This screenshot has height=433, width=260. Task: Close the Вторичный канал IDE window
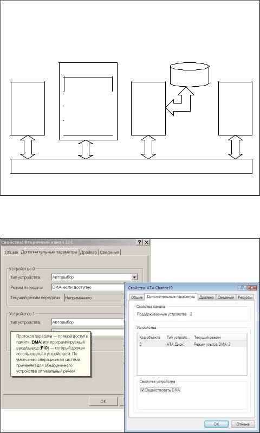[x=147, y=242]
